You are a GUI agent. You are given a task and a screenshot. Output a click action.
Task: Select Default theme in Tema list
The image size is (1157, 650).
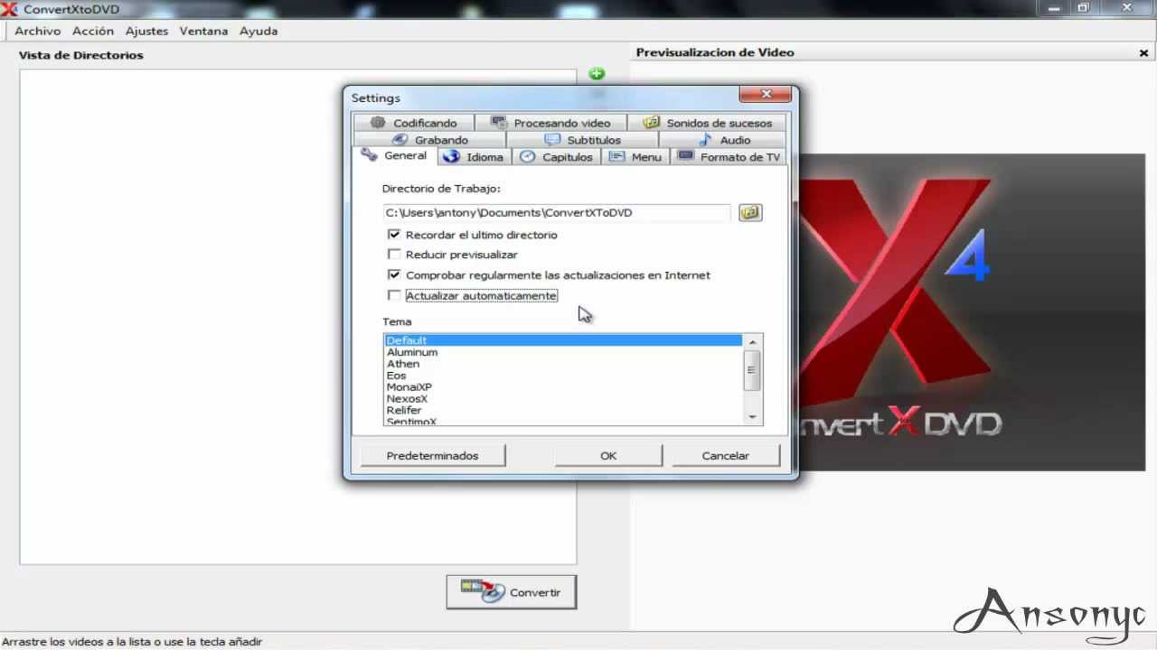563,340
